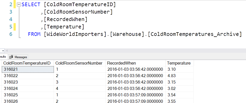Viewport: 246px width, 103px height.
Task: Click the Messages tab icon
Action: pyautogui.click(x=12, y=57)
